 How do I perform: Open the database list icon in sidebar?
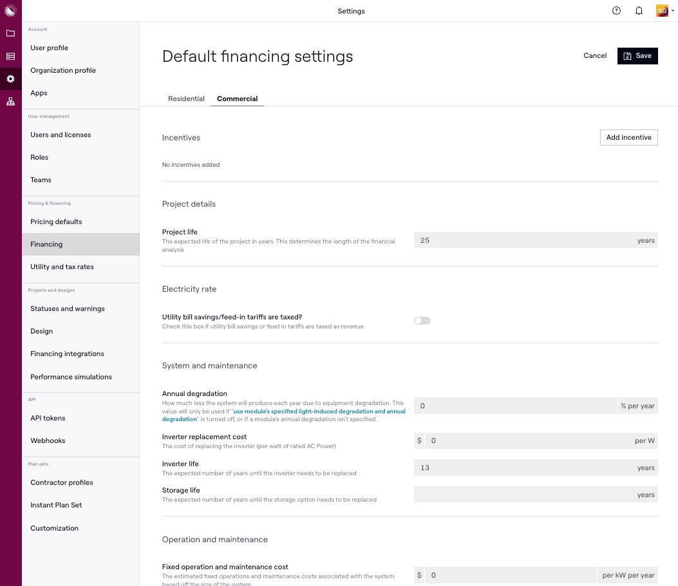10,57
